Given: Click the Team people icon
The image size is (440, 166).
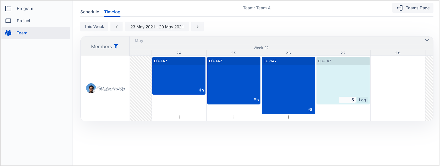Looking at the screenshot, I should pyautogui.click(x=8, y=33).
